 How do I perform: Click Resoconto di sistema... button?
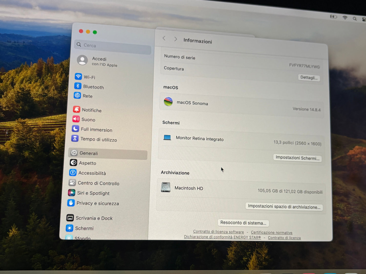pos(243,223)
